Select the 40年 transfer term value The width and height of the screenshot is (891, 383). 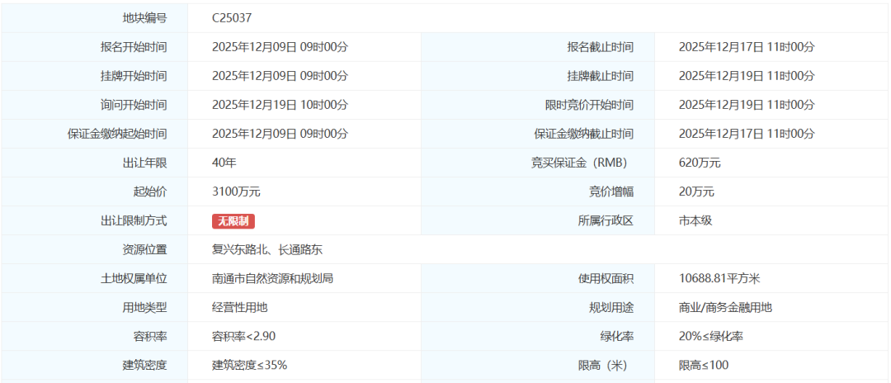click(224, 163)
